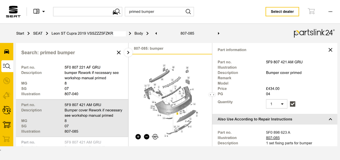
Task: Expand the catalog menu dropdown arrow
Action: (43, 12)
